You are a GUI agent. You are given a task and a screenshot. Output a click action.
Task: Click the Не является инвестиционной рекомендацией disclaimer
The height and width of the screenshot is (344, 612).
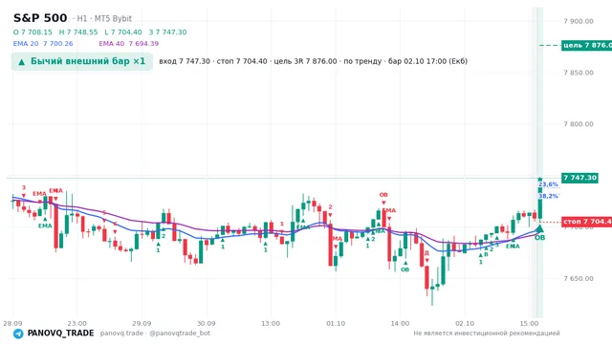pyautogui.click(x=487, y=333)
